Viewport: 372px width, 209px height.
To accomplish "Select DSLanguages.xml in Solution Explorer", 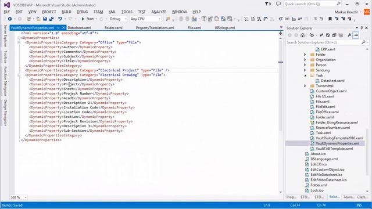I will coord(324,159).
